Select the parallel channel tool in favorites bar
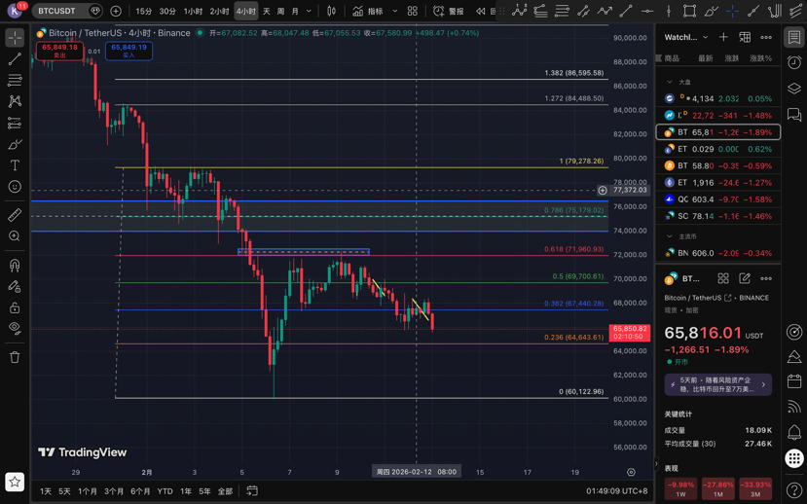This screenshot has width=807, height=504. (x=583, y=11)
